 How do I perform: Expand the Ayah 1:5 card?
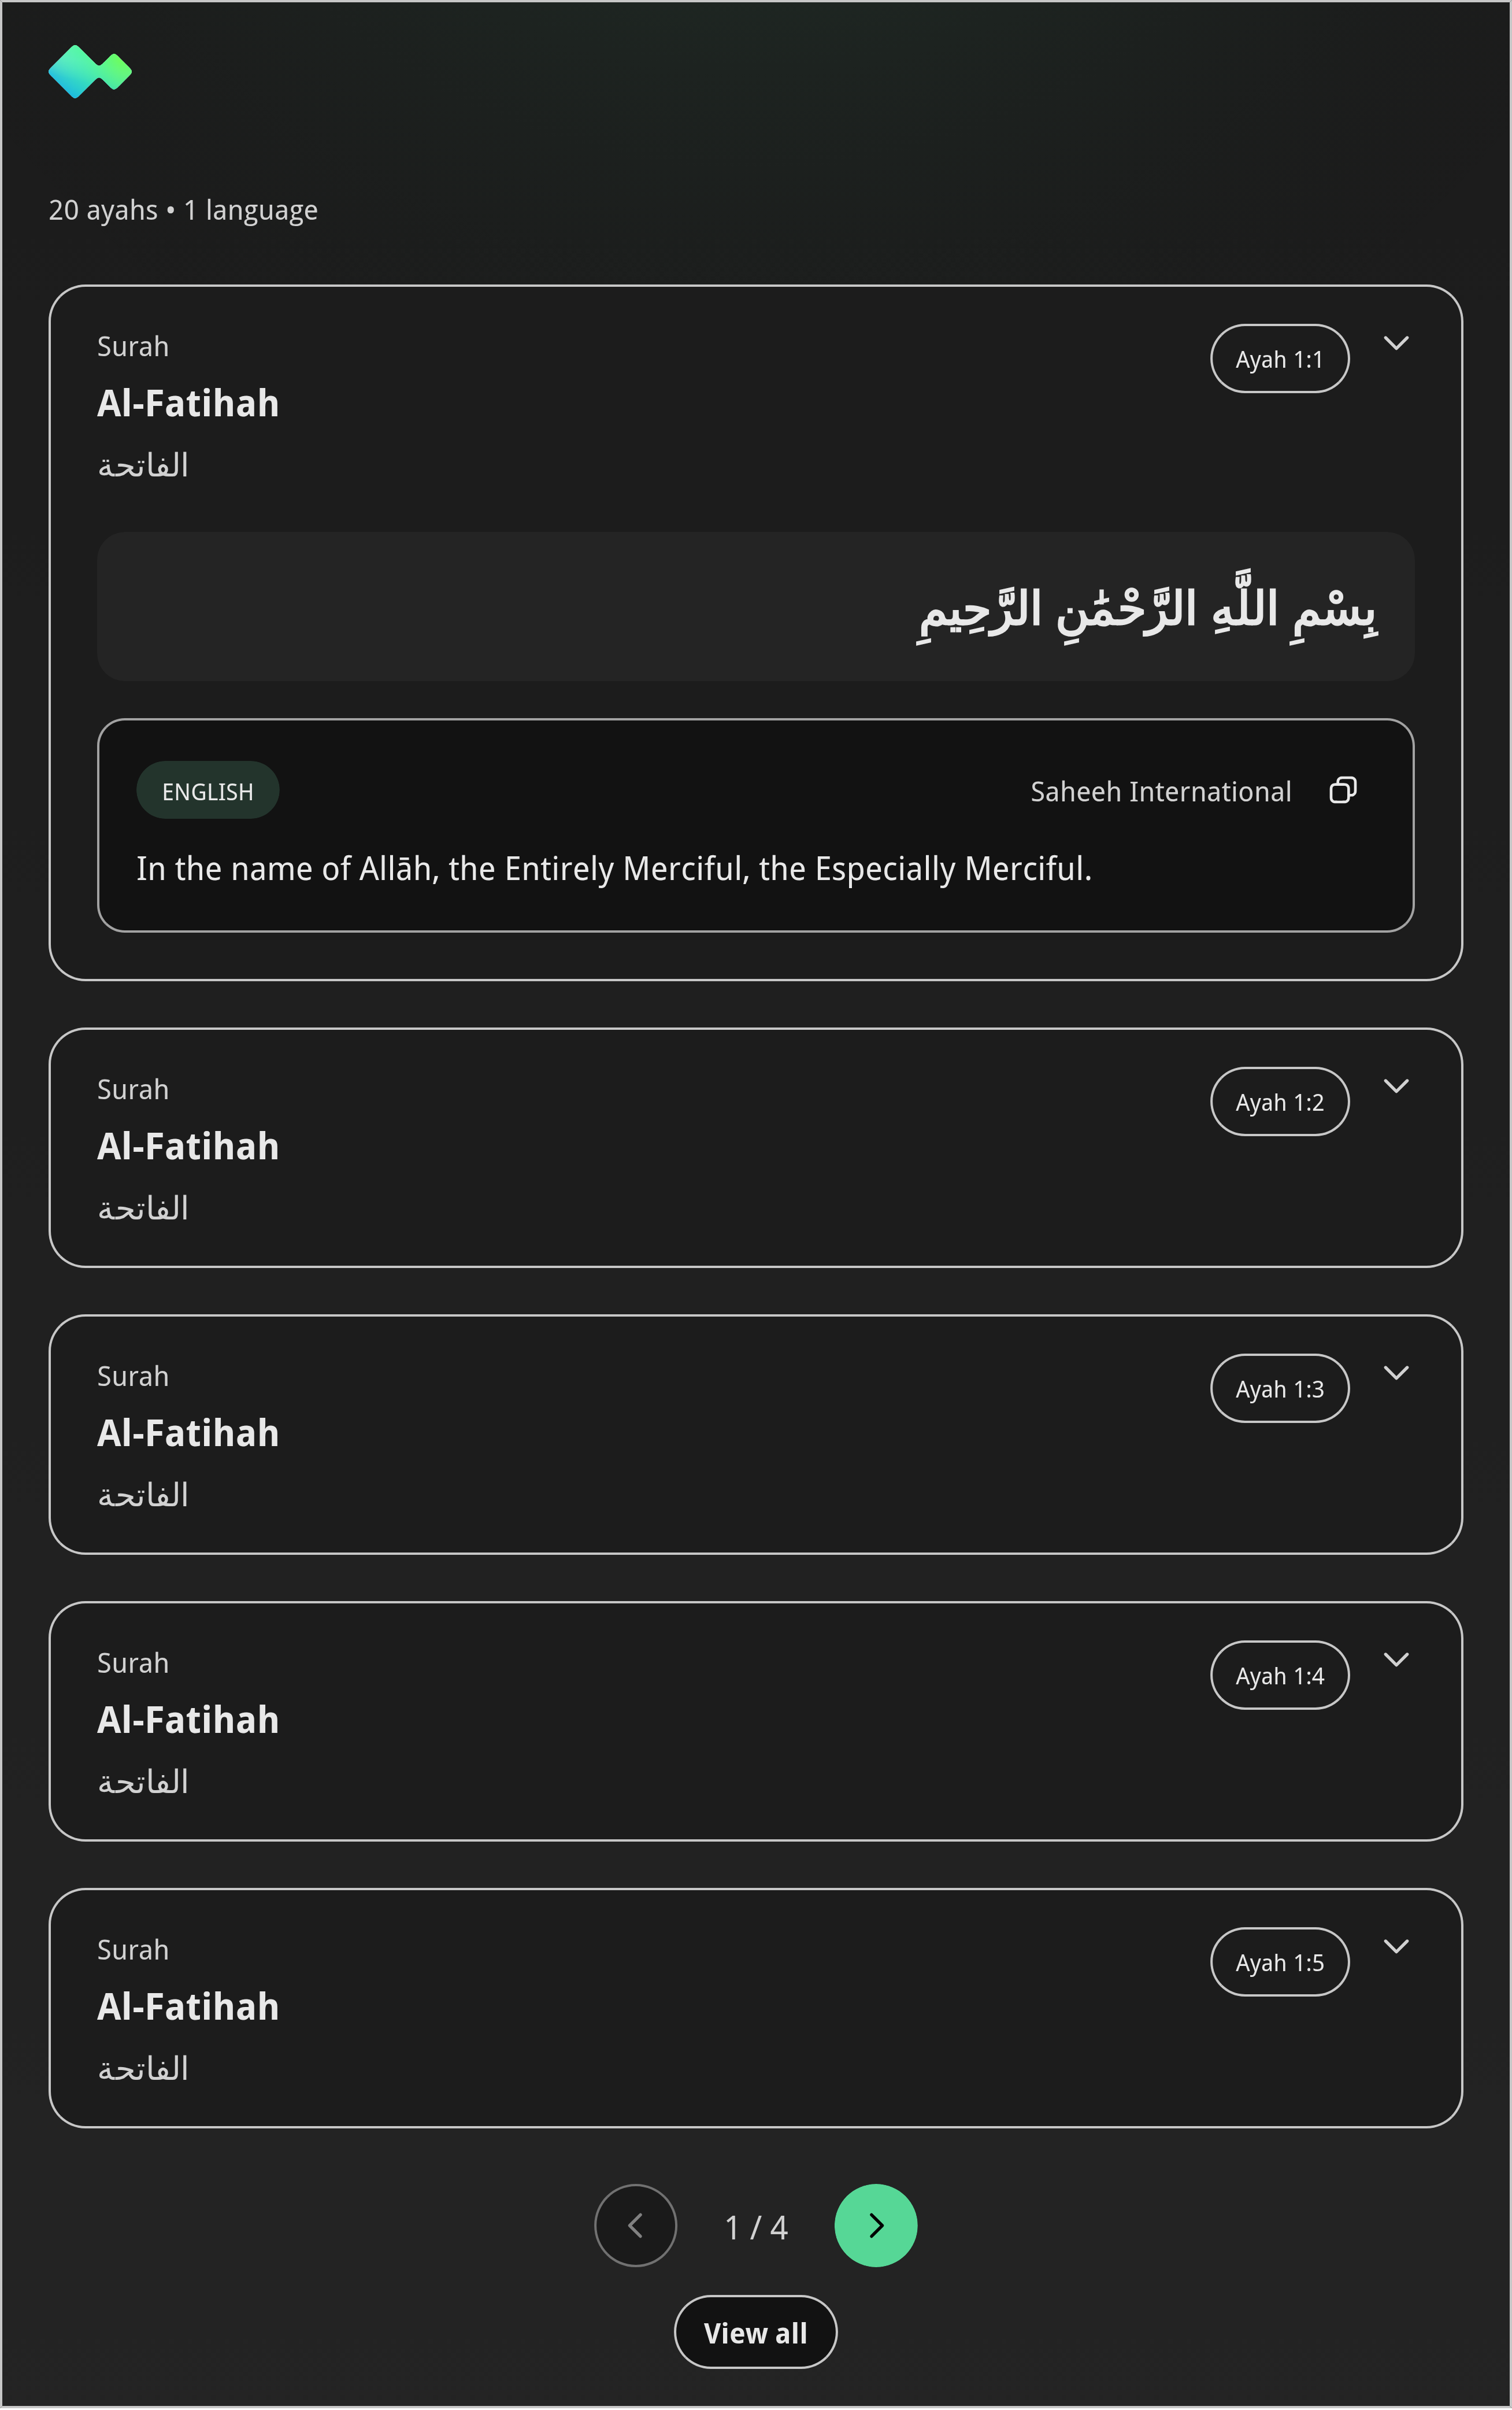point(1397,1947)
